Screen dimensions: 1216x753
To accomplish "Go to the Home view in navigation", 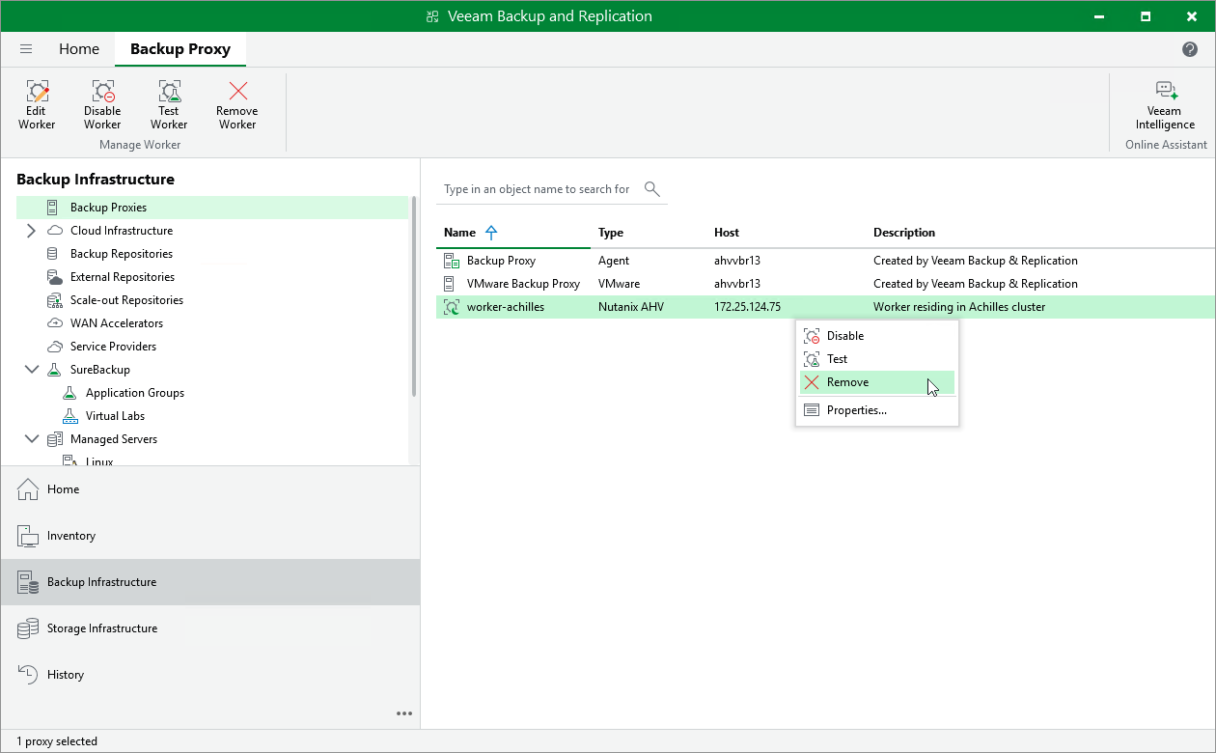I will pos(210,489).
